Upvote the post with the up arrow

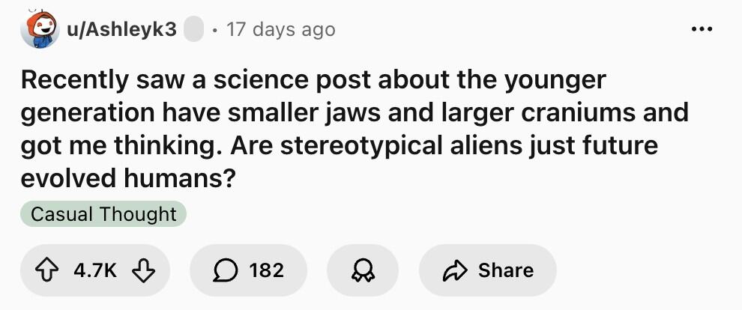[x=51, y=270]
